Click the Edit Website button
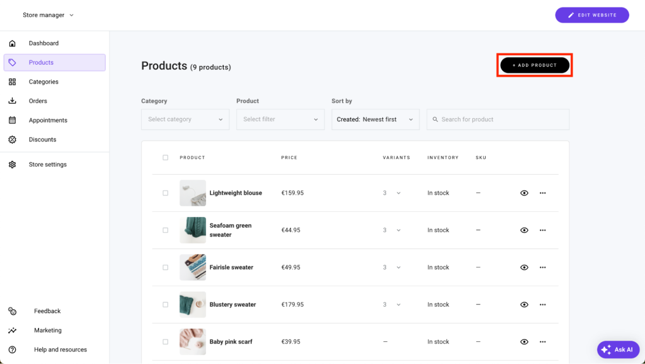Screen dimensions: 645x364 [x=591, y=14]
